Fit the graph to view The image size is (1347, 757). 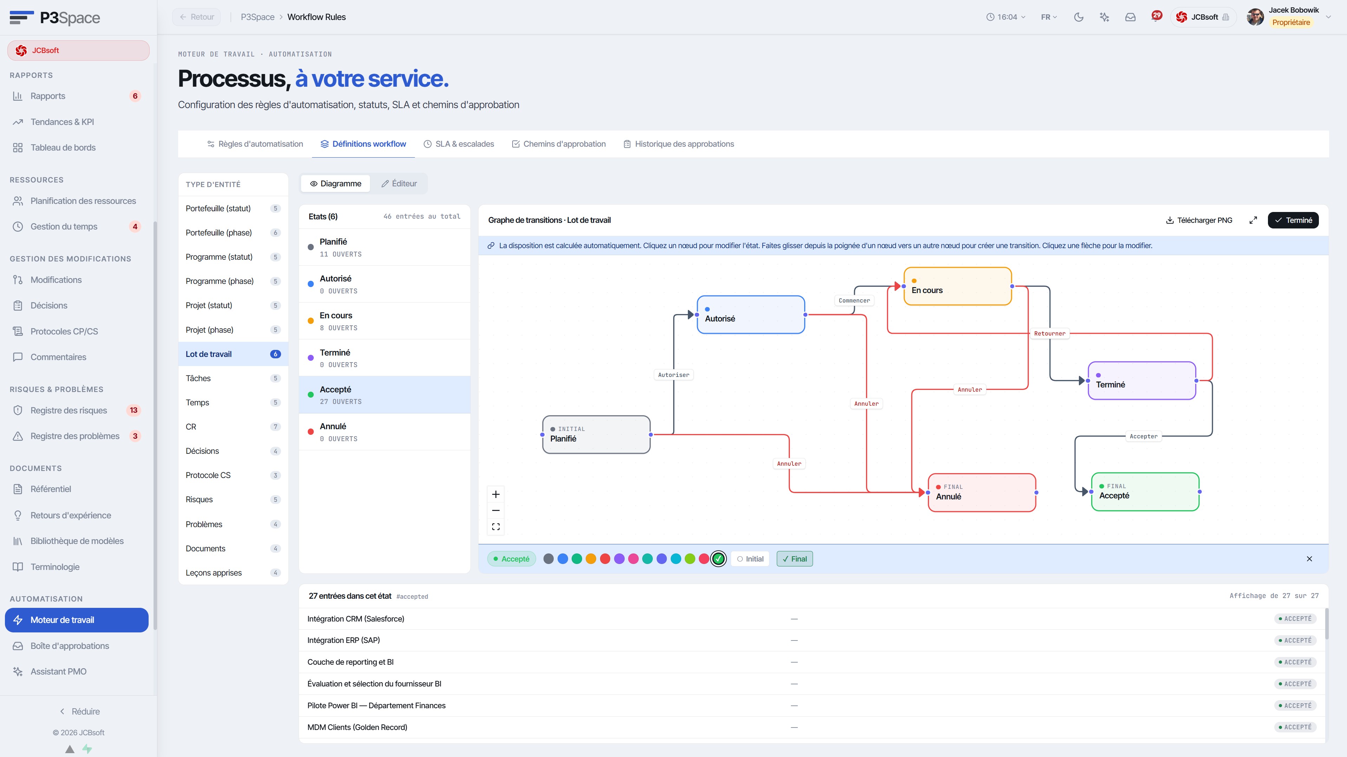pos(496,527)
